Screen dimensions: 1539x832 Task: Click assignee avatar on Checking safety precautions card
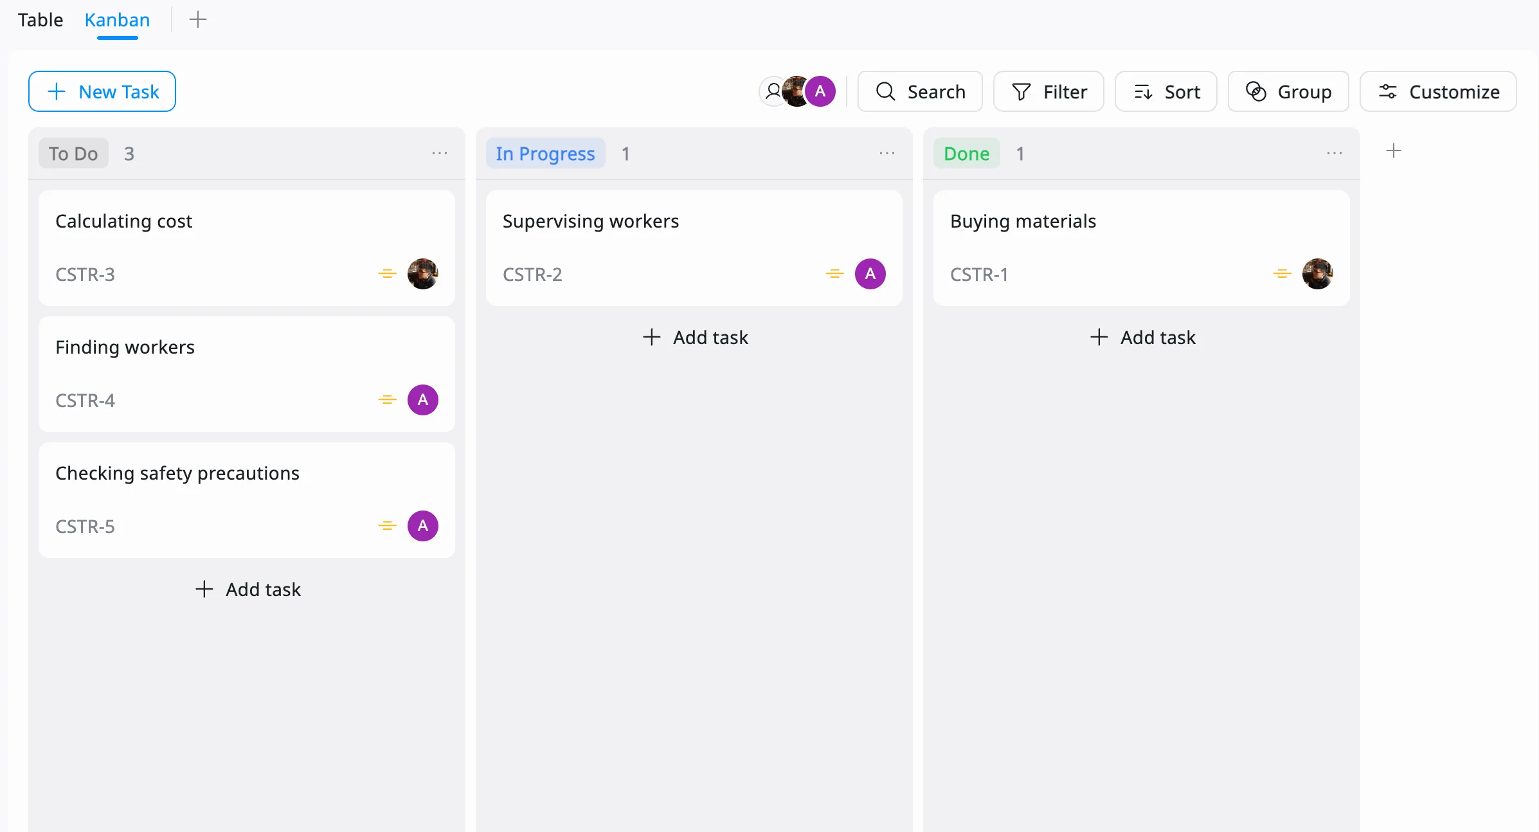423,526
